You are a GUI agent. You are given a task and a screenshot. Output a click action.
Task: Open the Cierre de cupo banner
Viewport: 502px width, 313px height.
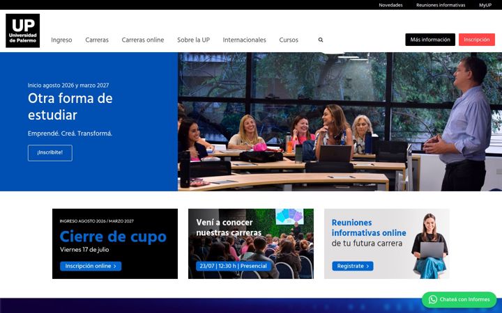click(x=115, y=243)
